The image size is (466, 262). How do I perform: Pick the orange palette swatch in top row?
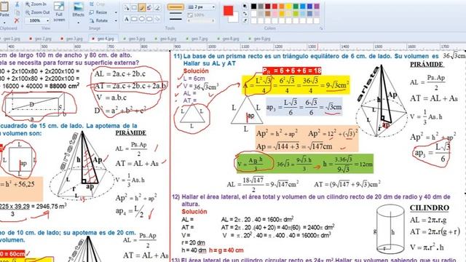click(x=282, y=7)
